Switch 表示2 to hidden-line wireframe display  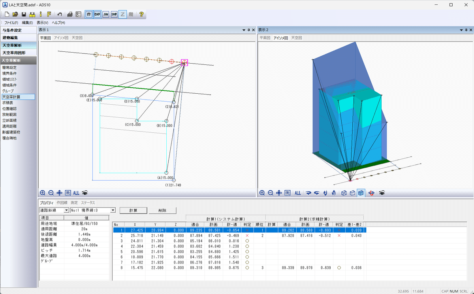tap(344, 193)
